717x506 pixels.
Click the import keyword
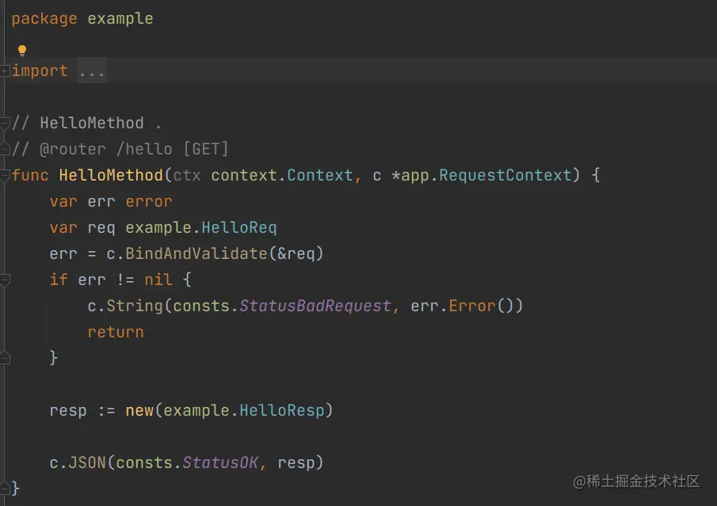(40, 70)
